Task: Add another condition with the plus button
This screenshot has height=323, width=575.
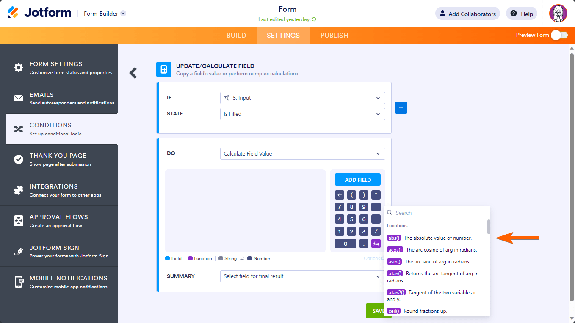Action: (401, 108)
